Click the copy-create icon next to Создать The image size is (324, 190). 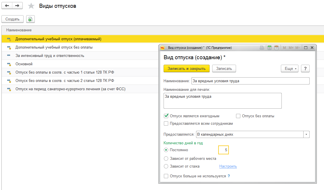click(x=30, y=19)
